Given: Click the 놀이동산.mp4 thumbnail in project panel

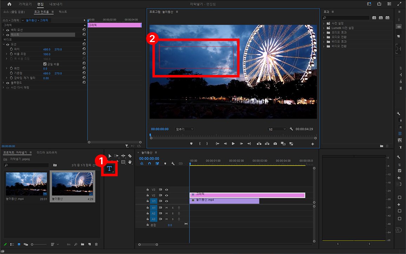Looking at the screenshot, I should [26, 184].
